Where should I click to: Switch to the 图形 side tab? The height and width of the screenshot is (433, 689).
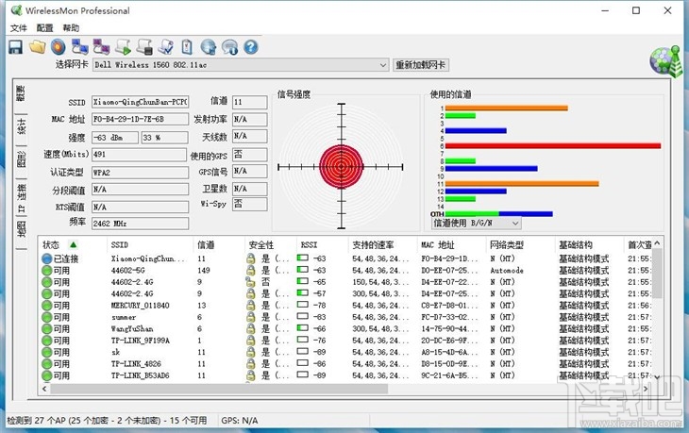point(21,159)
